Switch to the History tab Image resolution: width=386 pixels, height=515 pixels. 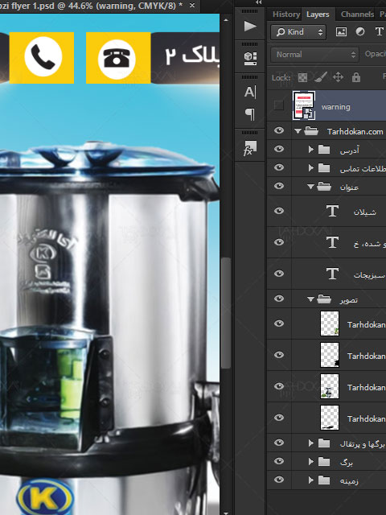(x=286, y=14)
